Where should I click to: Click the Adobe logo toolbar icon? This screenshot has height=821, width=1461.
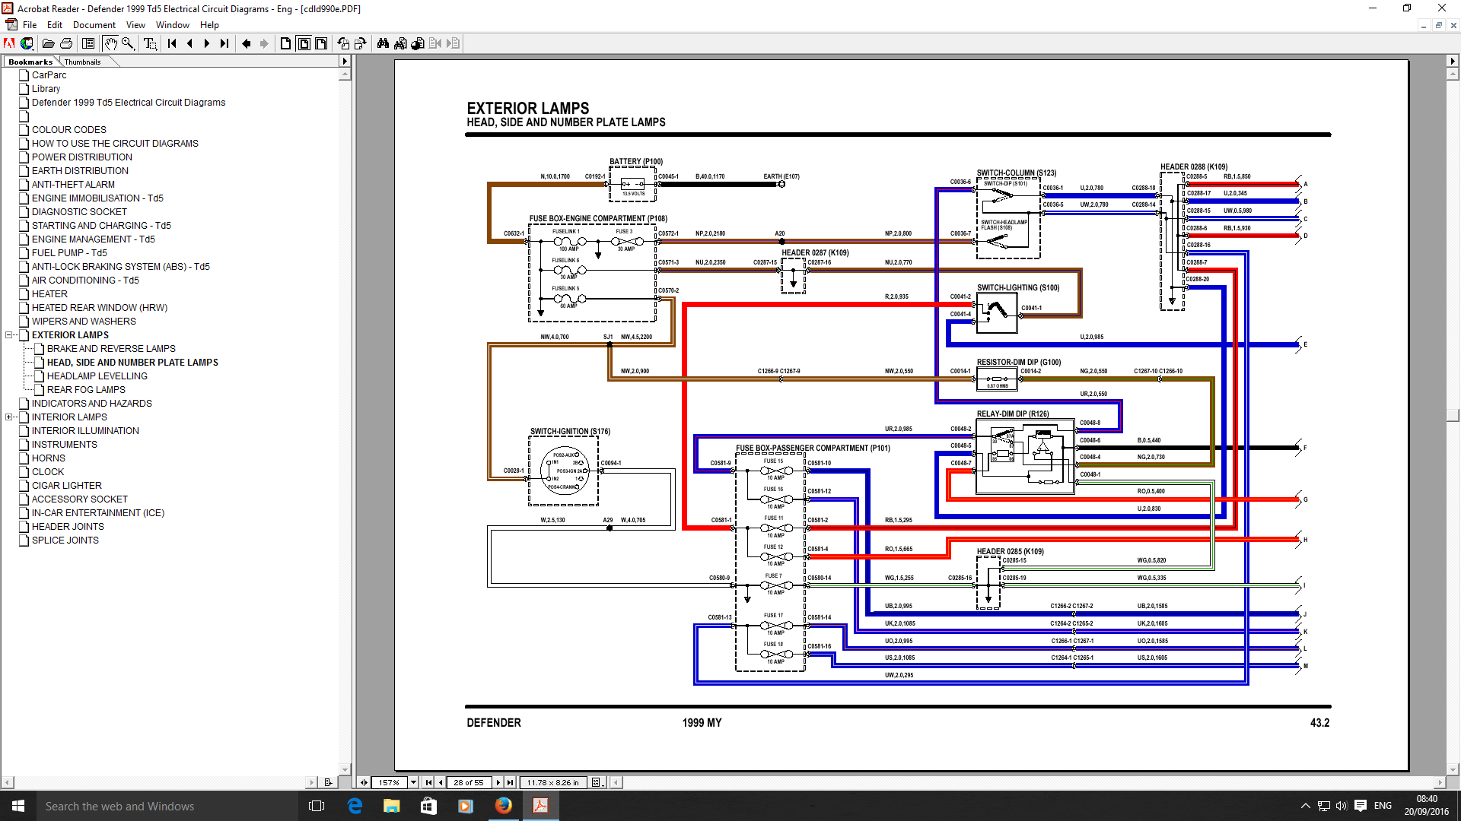(x=9, y=44)
